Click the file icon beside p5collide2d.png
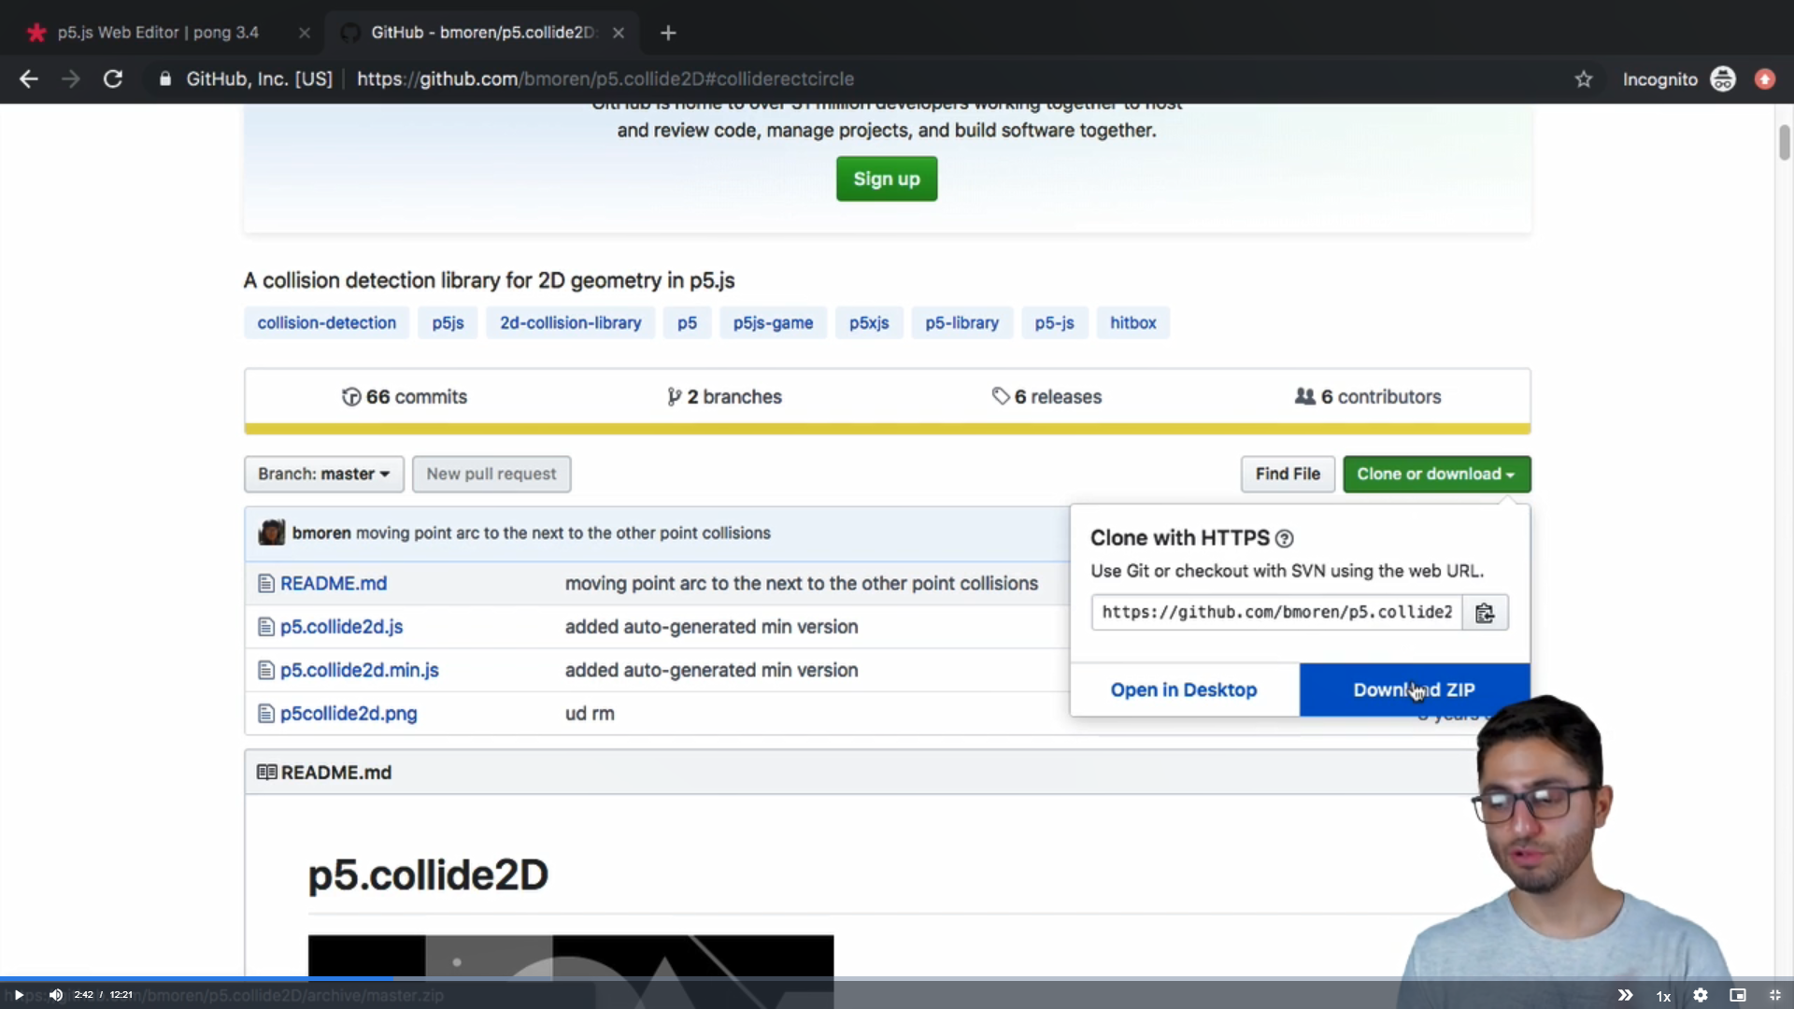Image resolution: width=1794 pixels, height=1009 pixels. 265,714
